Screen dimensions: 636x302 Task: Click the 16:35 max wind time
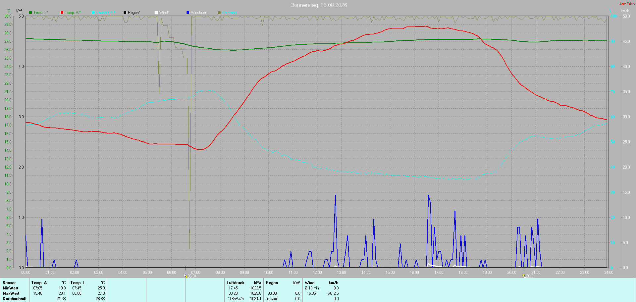click(x=311, y=293)
